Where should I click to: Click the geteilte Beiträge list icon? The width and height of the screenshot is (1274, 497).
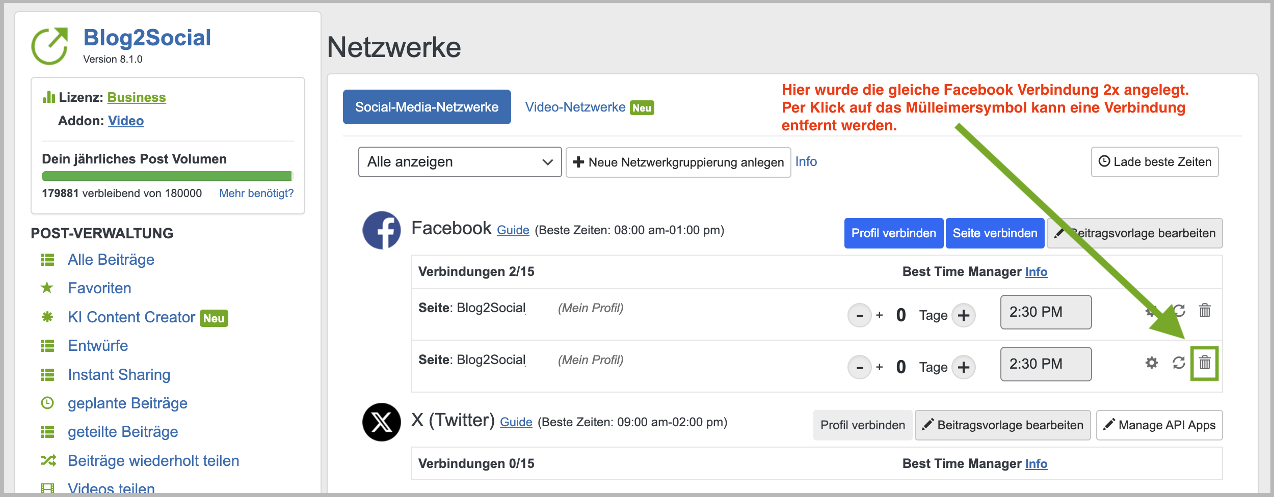[47, 432]
